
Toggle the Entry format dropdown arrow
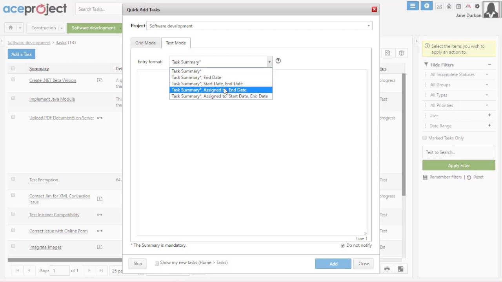269,62
